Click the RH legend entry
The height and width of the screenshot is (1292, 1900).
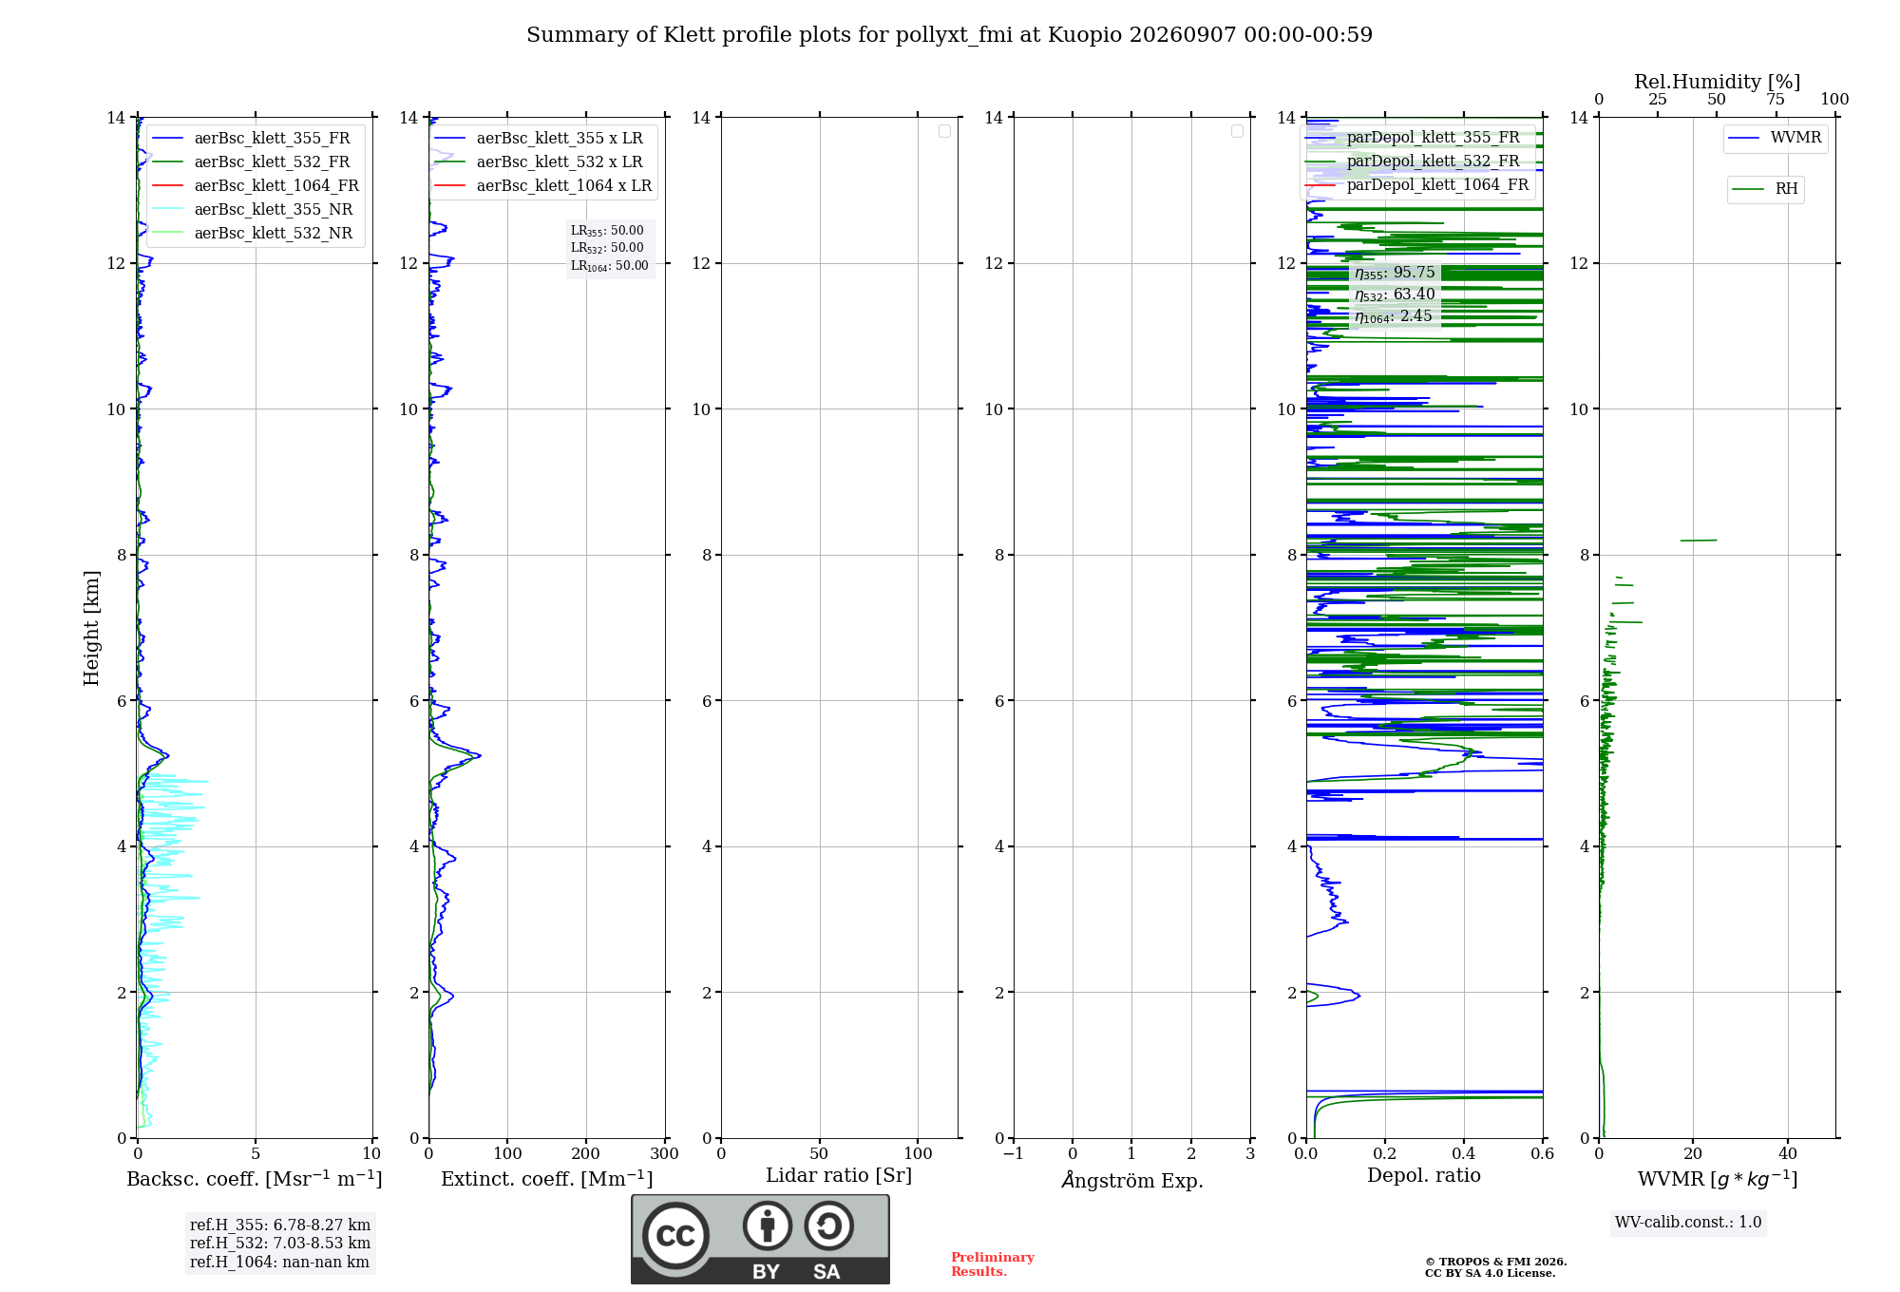[1765, 189]
